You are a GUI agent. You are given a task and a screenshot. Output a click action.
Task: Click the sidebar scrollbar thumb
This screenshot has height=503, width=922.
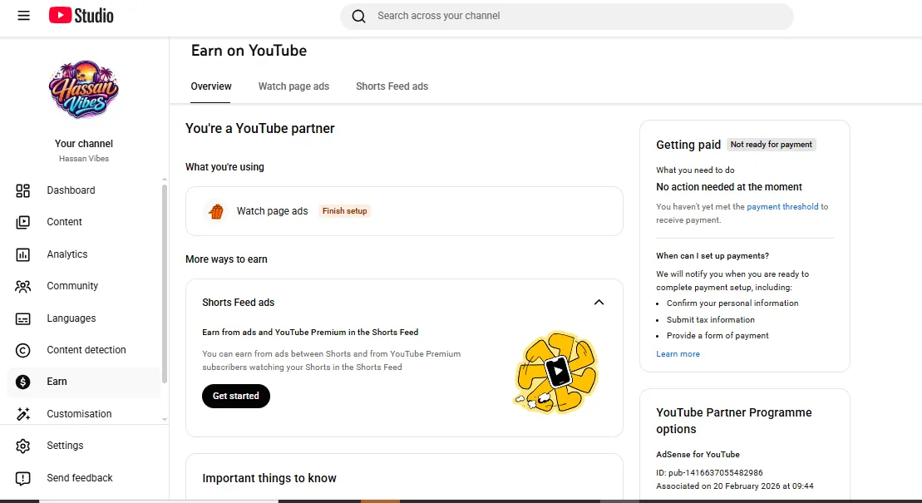click(164, 284)
